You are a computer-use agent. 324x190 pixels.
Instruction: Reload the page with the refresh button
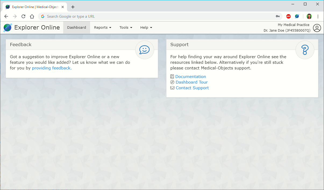[x=23, y=16]
